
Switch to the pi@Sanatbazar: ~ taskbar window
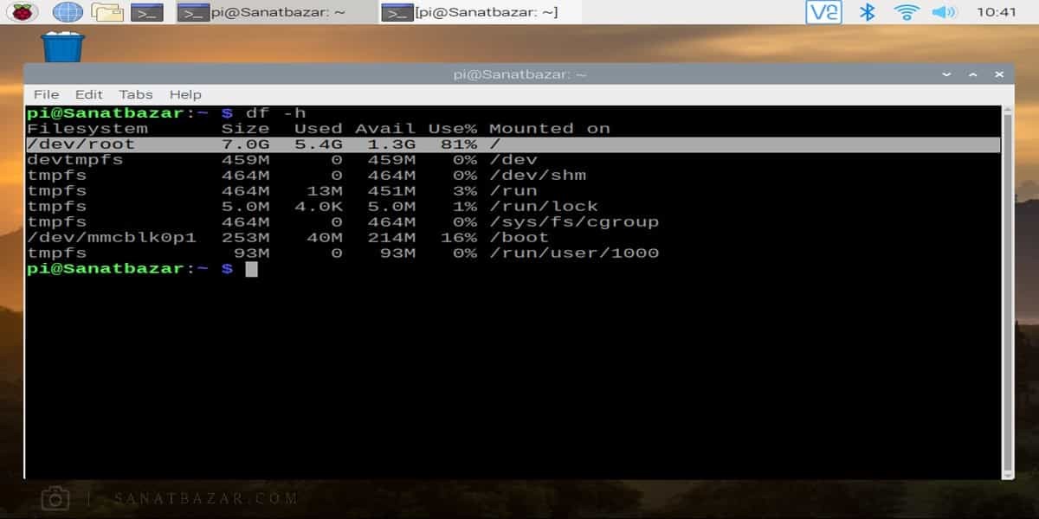275,12
